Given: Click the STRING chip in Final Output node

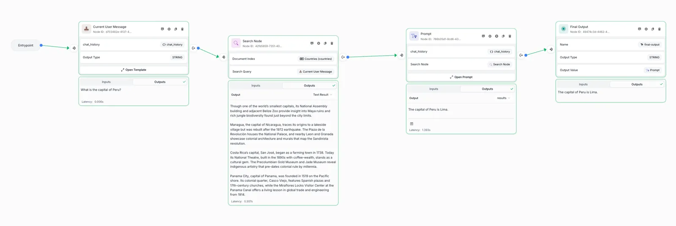Looking at the screenshot, I should [654, 57].
